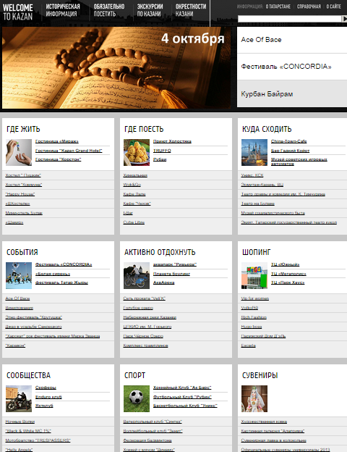Viewport: 347px width, 452px height.
Task: Click the soccer ball thumbnail under СПОРТ
Action: coord(137,398)
